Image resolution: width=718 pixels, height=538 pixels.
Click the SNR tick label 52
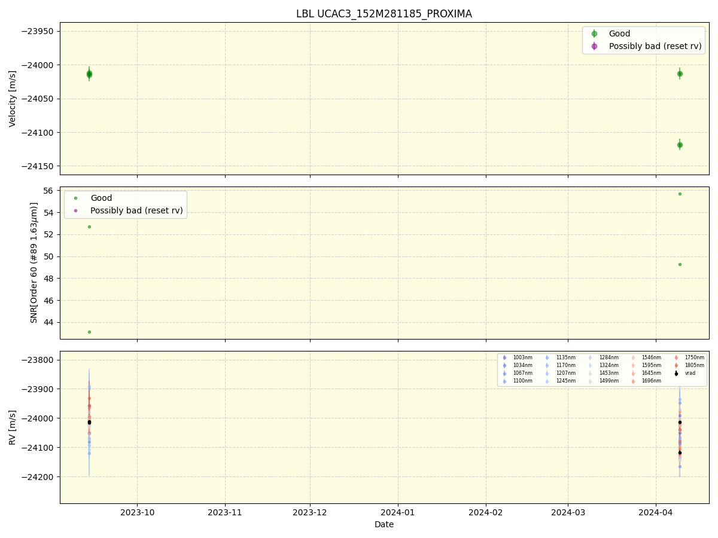click(x=50, y=234)
